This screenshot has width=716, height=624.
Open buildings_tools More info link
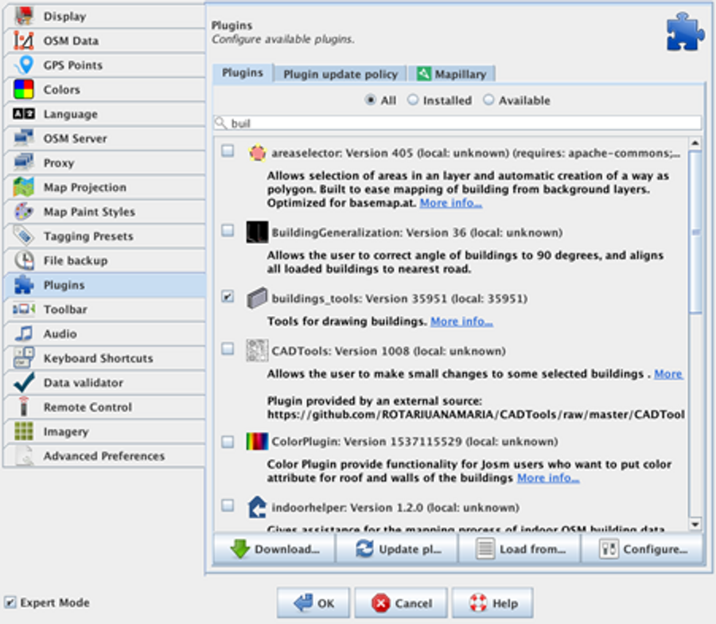point(461,321)
